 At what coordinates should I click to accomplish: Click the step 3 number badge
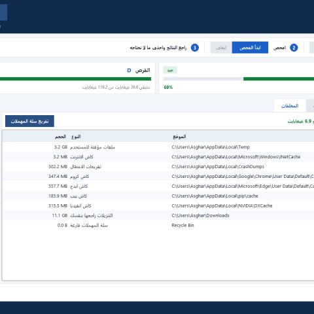pyautogui.click(x=195, y=48)
